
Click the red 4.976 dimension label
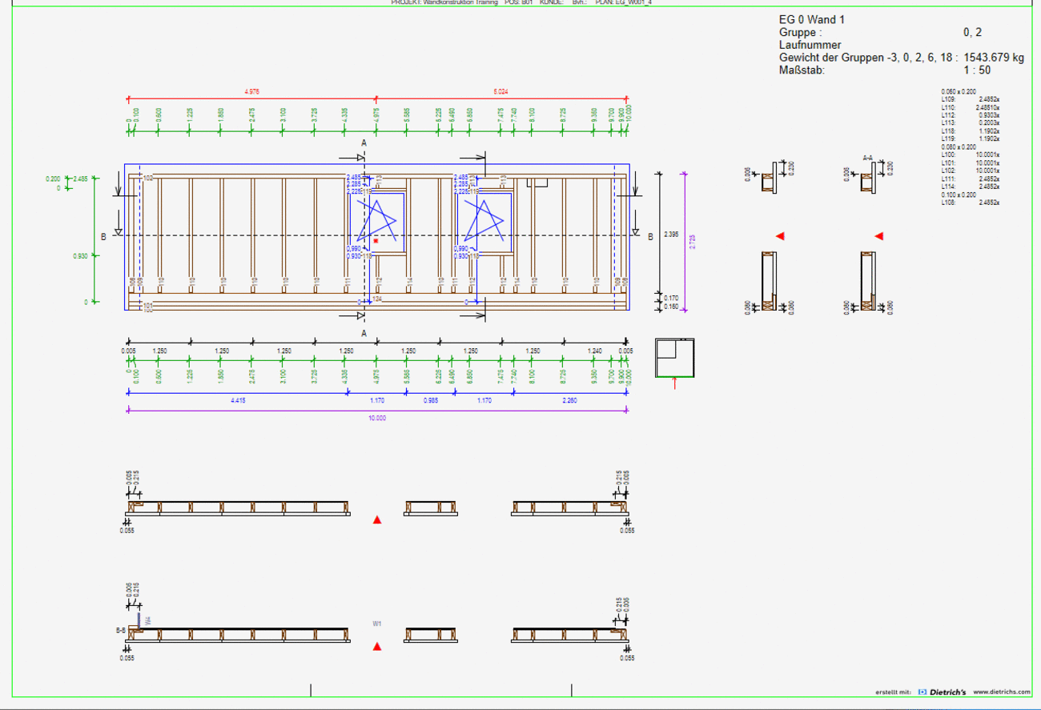(x=251, y=92)
